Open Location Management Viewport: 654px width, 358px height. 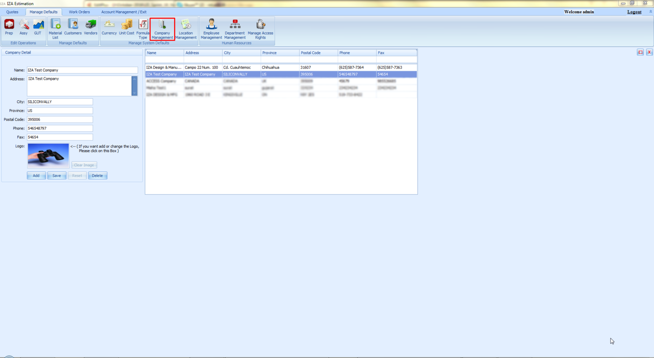click(x=185, y=29)
